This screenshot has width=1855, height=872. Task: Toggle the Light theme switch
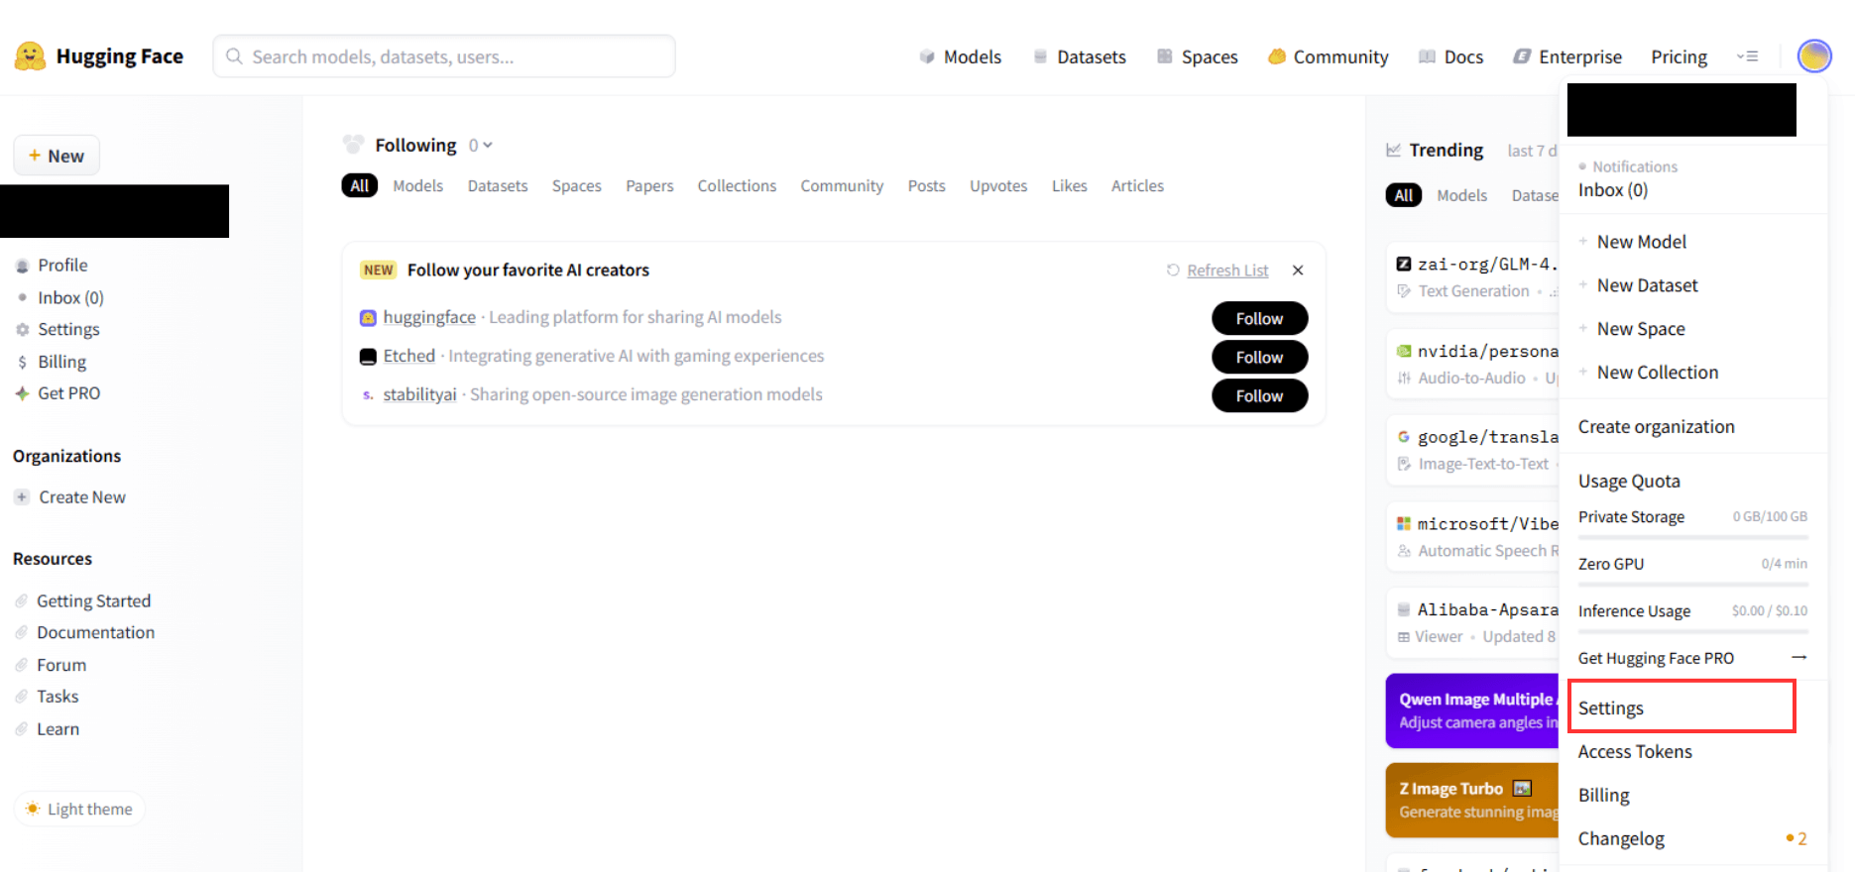(x=79, y=809)
